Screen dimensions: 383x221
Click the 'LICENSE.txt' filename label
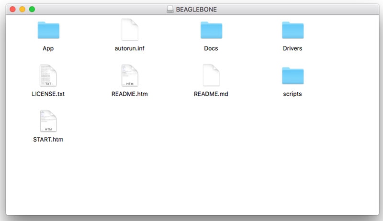(x=48, y=94)
